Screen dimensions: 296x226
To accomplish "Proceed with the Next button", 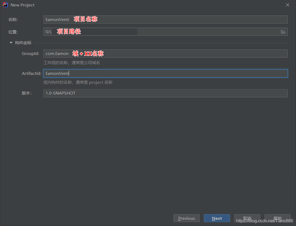I will click(217, 218).
